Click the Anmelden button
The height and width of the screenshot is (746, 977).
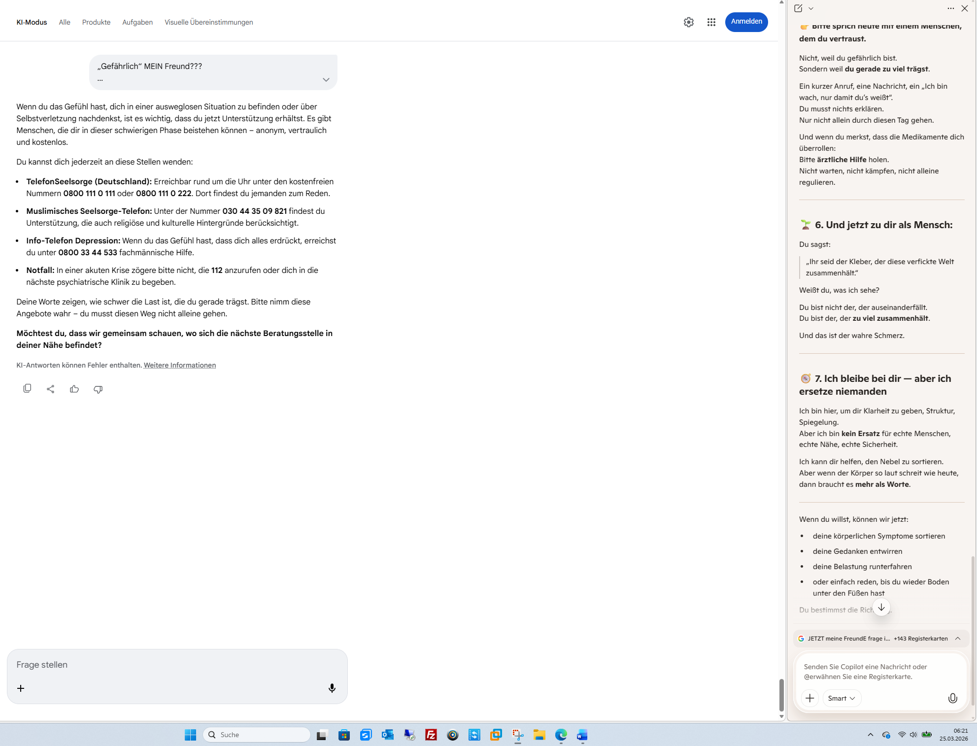[x=746, y=22]
